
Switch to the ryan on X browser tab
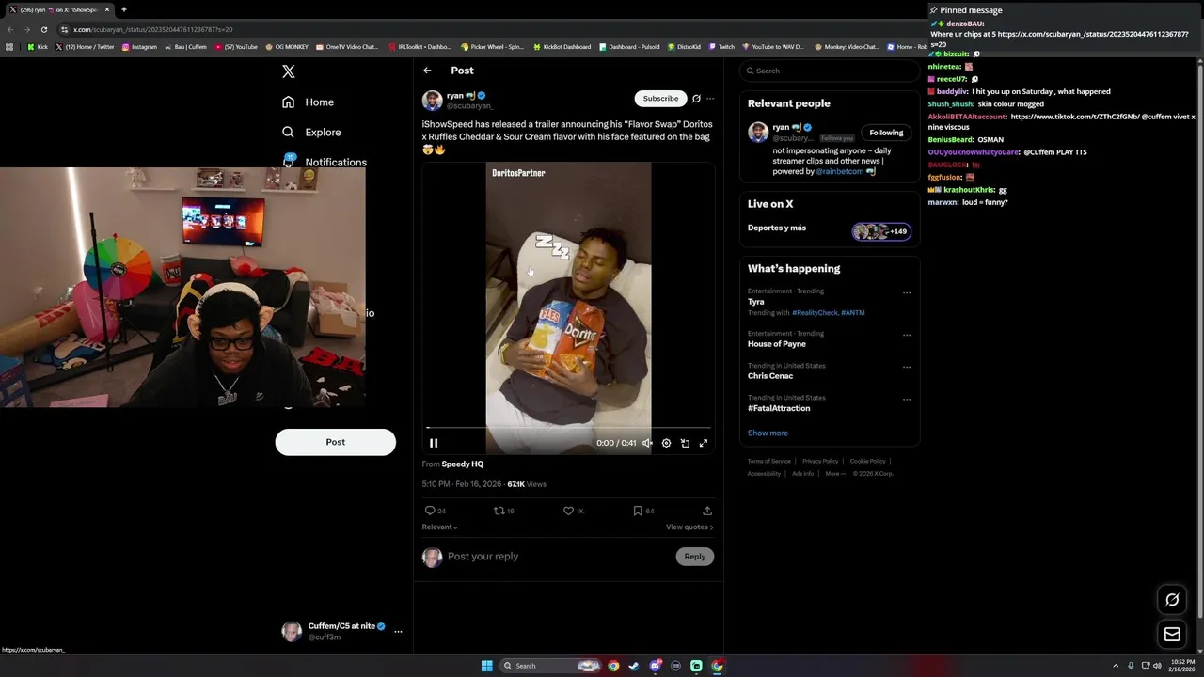[58, 9]
